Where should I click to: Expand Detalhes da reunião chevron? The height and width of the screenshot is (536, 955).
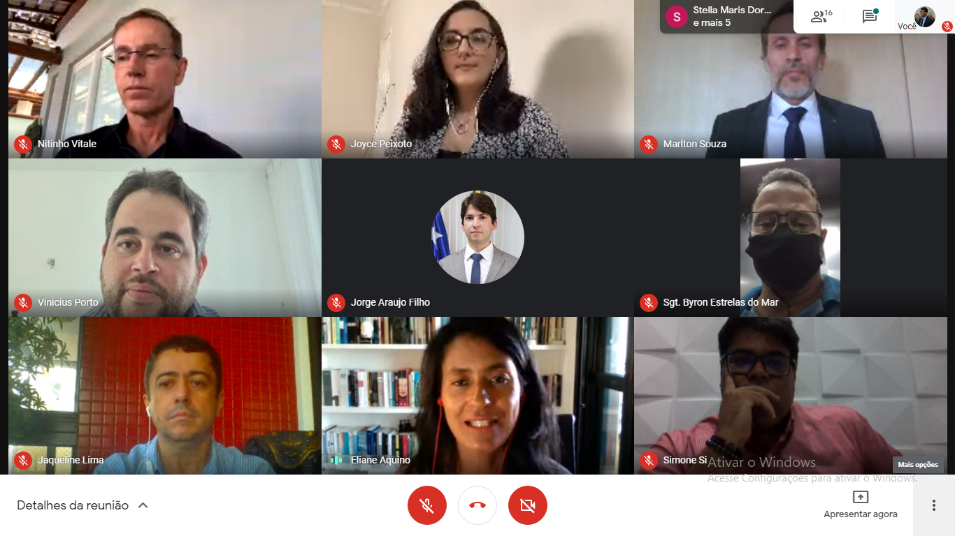coord(143,505)
